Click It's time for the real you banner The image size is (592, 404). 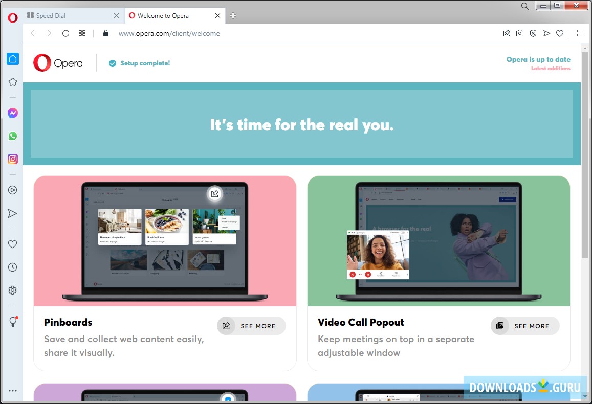point(302,124)
